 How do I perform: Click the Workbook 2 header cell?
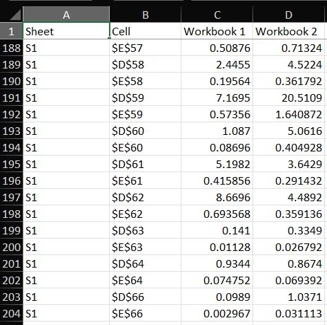click(x=288, y=31)
